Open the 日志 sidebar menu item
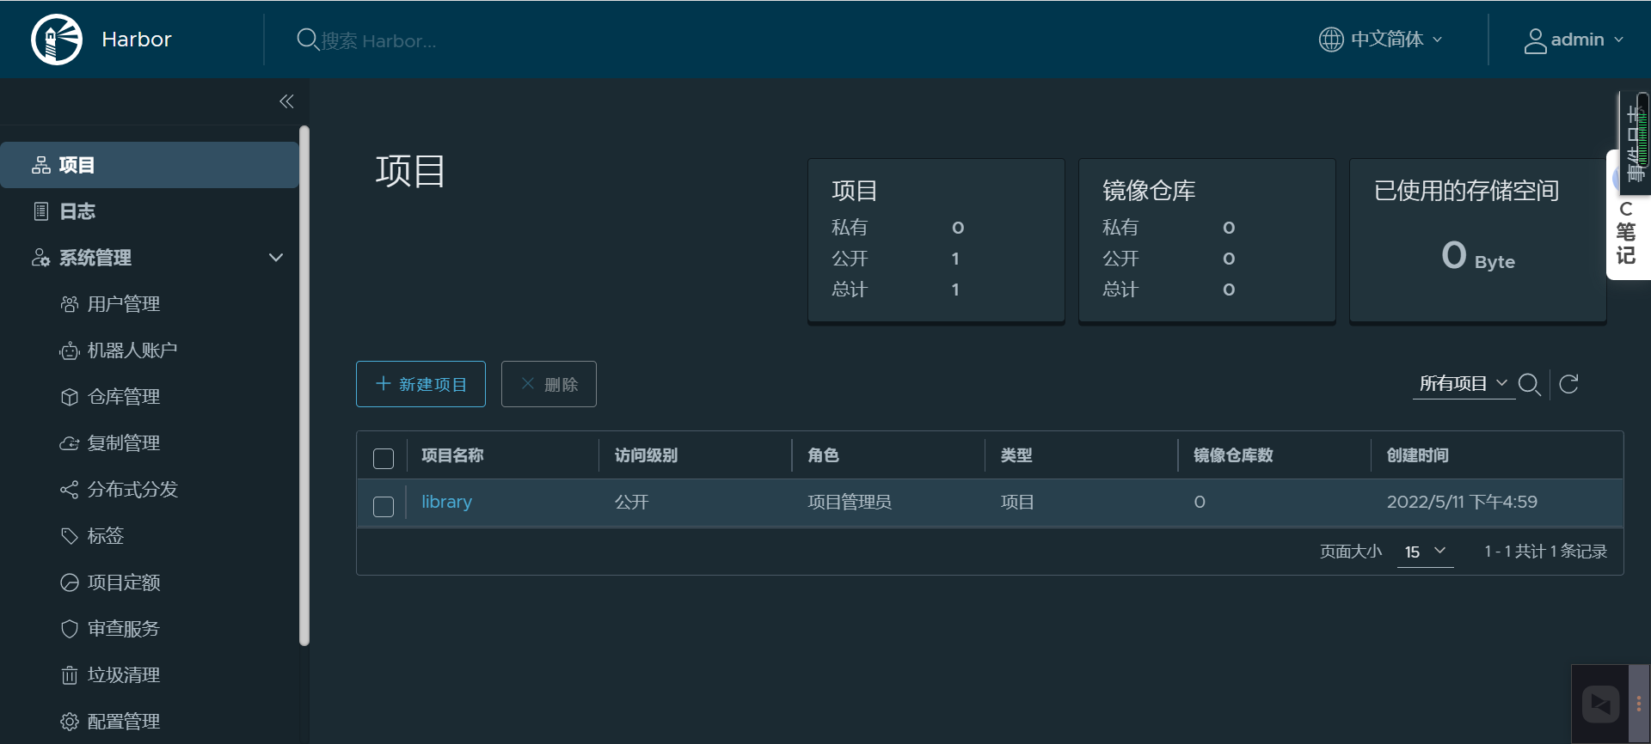 point(150,211)
